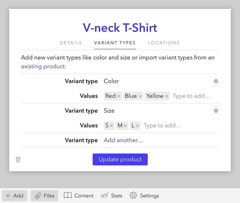Open the Color variant type gear settings

(216, 81)
